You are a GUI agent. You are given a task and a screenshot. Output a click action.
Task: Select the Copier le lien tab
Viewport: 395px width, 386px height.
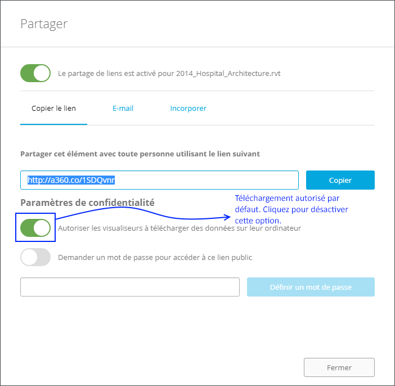click(x=53, y=108)
